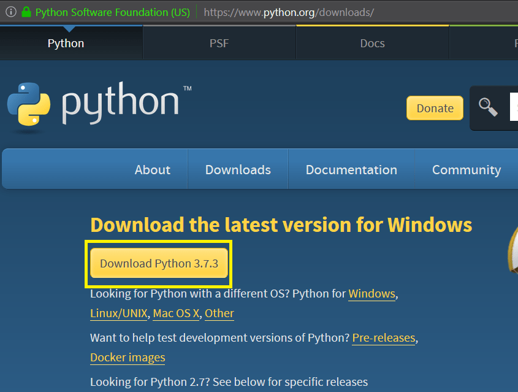Viewport: 518px width, 392px height.
Task: Click Download Python 3.7.3 button
Action: pos(159,263)
